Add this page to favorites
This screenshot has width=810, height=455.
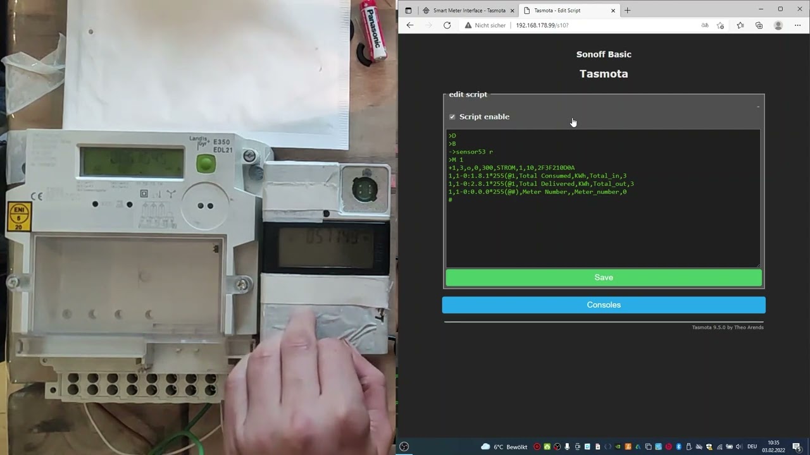pos(720,25)
